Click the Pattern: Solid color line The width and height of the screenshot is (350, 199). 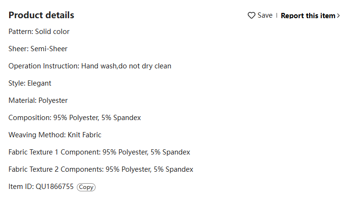click(x=39, y=32)
